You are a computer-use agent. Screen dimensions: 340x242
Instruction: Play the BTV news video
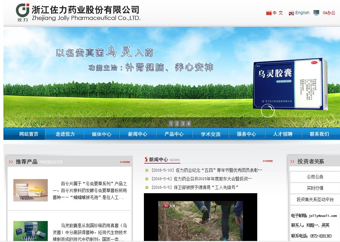(201, 217)
